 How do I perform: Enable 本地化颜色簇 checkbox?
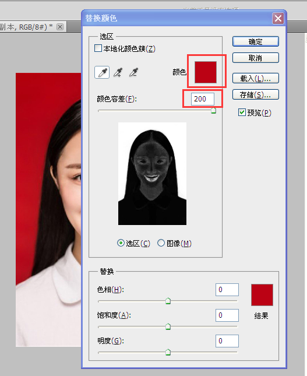click(98, 48)
